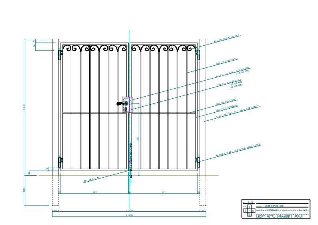Click the bottom-left gate hinge
The height and width of the screenshot is (225, 318).
61,162
